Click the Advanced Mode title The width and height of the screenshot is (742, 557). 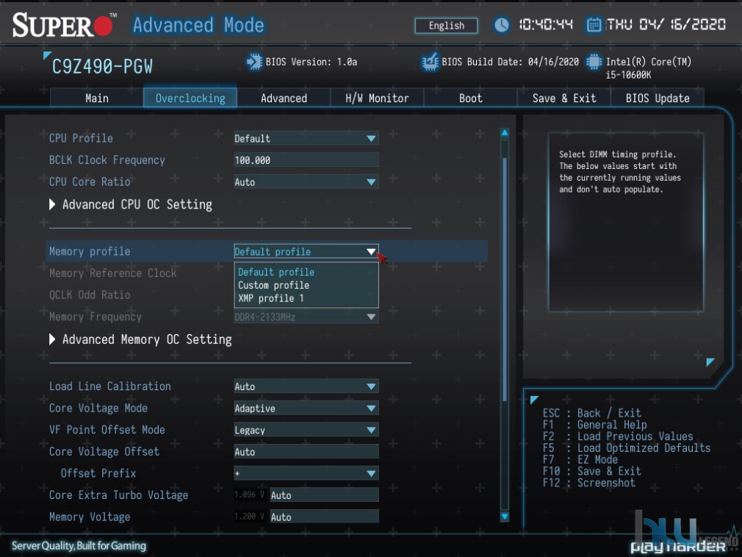pos(198,24)
